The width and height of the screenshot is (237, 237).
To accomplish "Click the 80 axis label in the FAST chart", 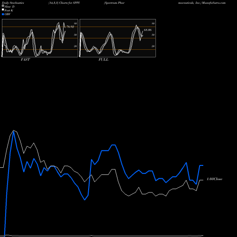I will [x=75, y=23].
